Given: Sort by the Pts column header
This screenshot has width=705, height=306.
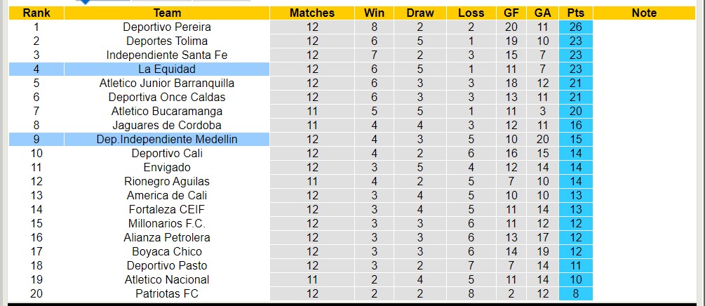Looking at the screenshot, I should click(x=576, y=13).
